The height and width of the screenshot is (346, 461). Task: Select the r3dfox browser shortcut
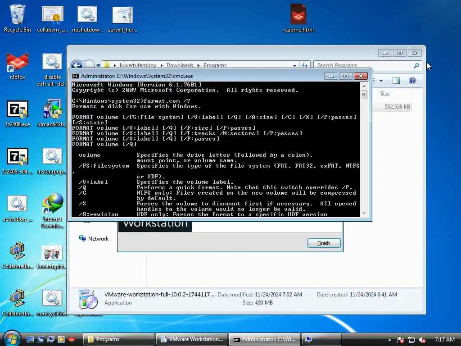coord(18,65)
